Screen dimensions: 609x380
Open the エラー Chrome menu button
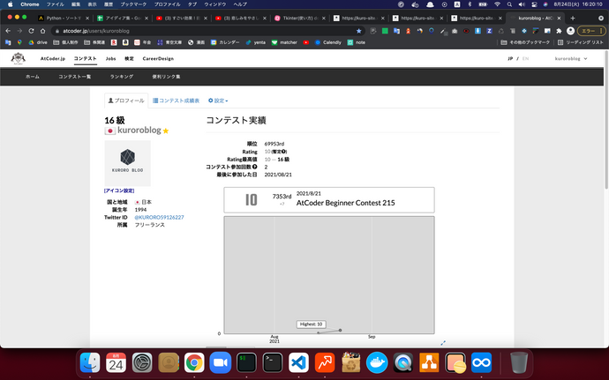coord(591,31)
